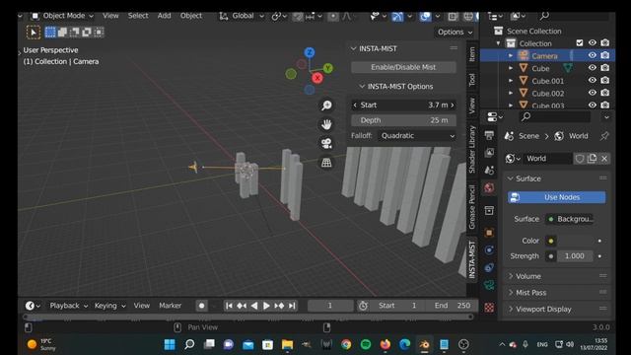The height and width of the screenshot is (355, 631).
Task: Open the Keying popover in timeline
Action: (109, 306)
